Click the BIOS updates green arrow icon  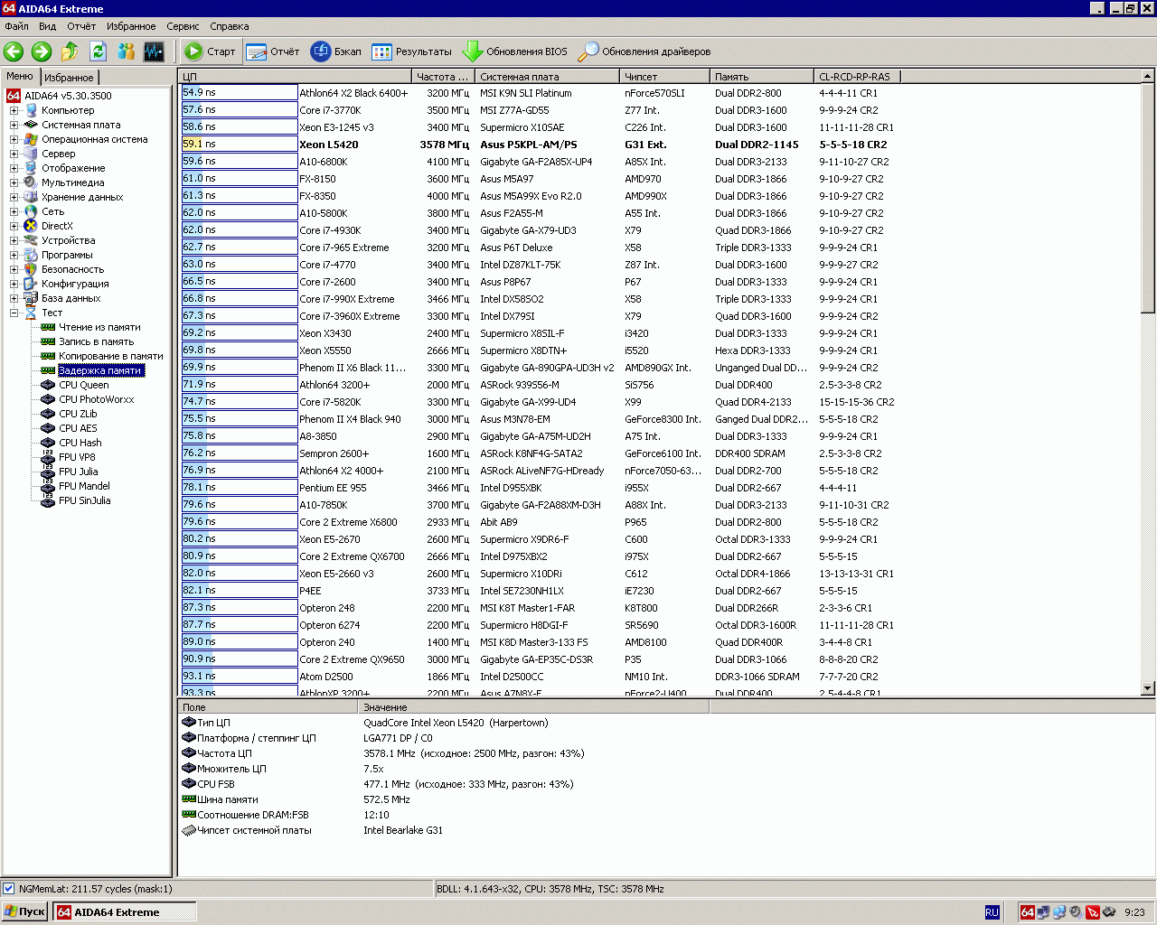click(x=472, y=51)
